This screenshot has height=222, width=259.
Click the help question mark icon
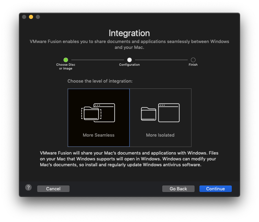[x=28, y=188]
